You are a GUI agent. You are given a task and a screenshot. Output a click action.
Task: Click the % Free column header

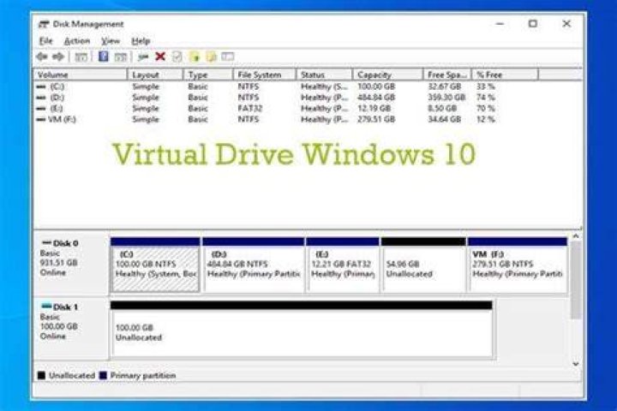click(x=505, y=74)
